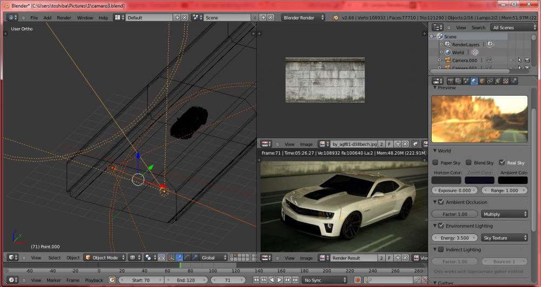Open the Object Data properties tab icon
The width and height of the screenshot is (541, 287).
click(x=498, y=81)
